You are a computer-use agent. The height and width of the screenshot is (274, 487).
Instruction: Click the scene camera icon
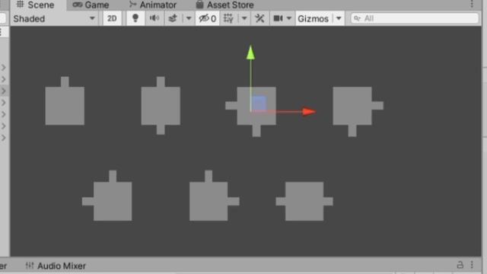pos(278,18)
